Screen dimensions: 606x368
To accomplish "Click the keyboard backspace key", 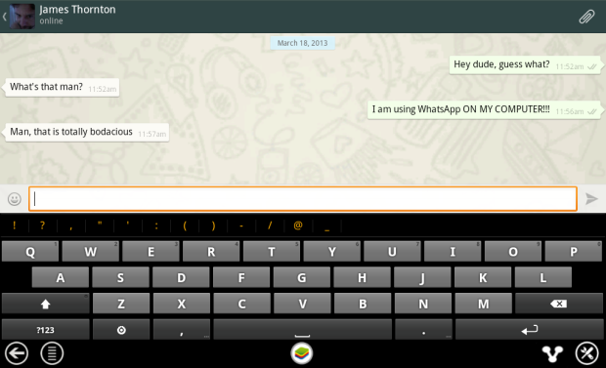I will coord(558,304).
